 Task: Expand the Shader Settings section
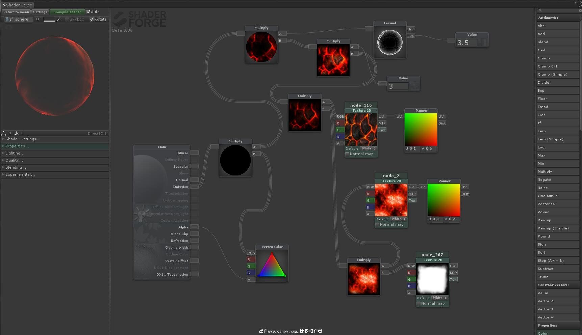click(22, 139)
